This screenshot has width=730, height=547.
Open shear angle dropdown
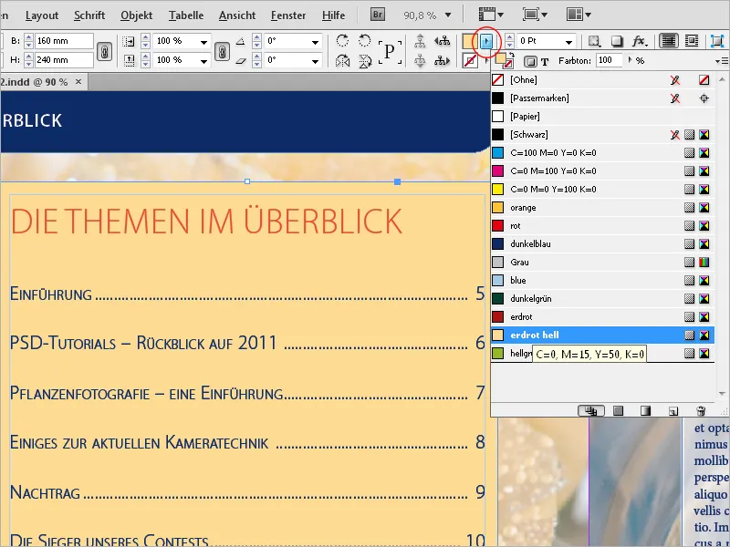(315, 60)
